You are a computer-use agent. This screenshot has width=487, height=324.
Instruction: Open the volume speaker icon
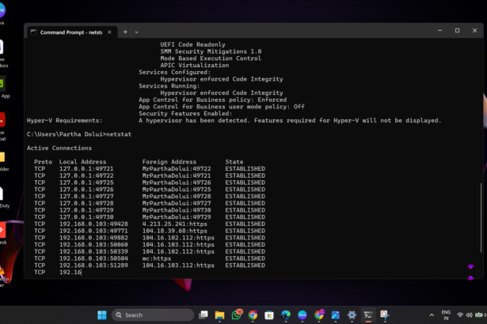tap(469, 315)
